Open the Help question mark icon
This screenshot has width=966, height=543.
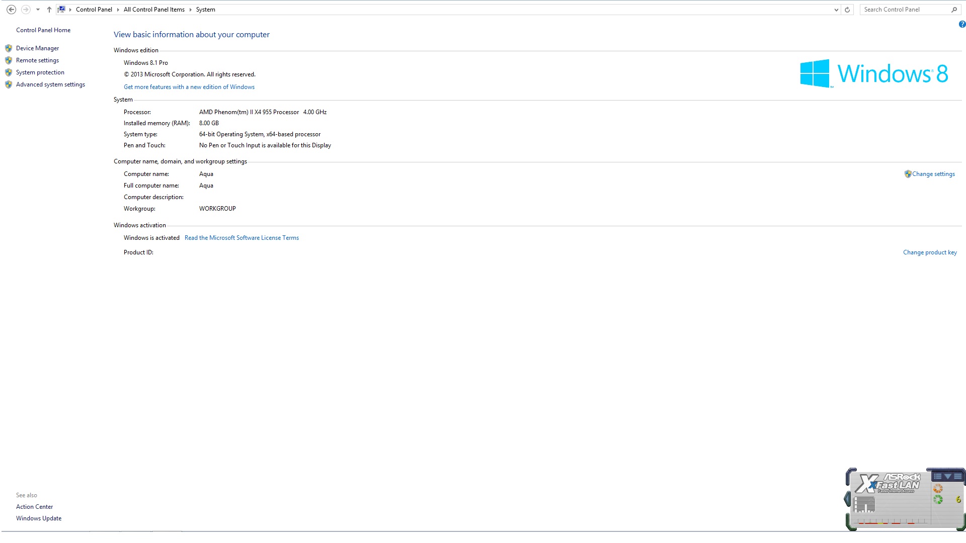(x=962, y=24)
